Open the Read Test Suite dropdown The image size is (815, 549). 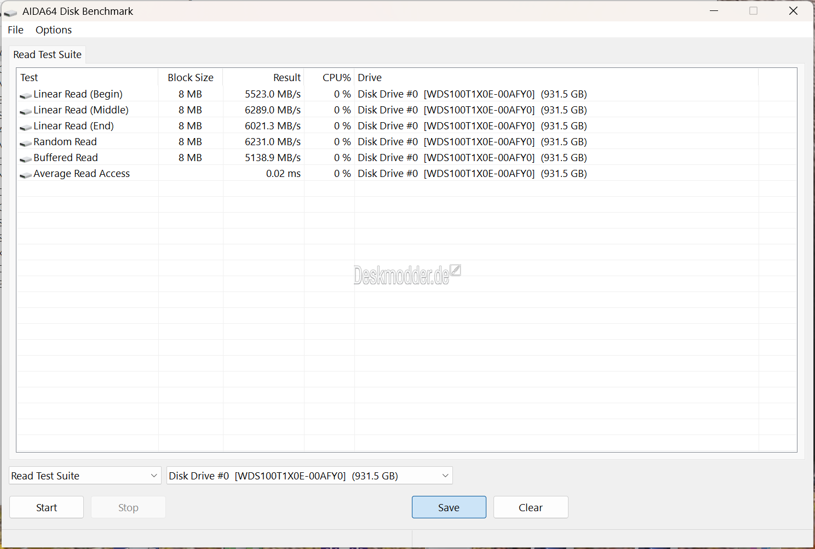tap(85, 476)
